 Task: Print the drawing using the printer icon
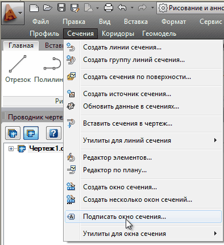[109, 8]
